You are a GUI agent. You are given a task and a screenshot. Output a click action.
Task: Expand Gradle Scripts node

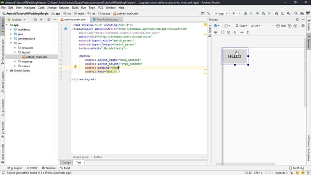(x=7, y=70)
